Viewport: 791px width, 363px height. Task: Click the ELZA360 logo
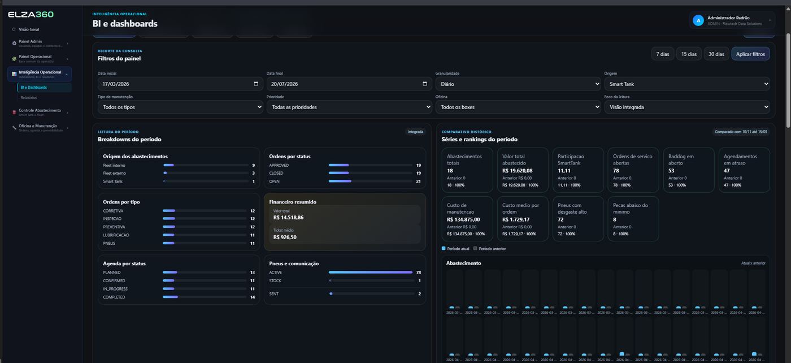(31, 14)
